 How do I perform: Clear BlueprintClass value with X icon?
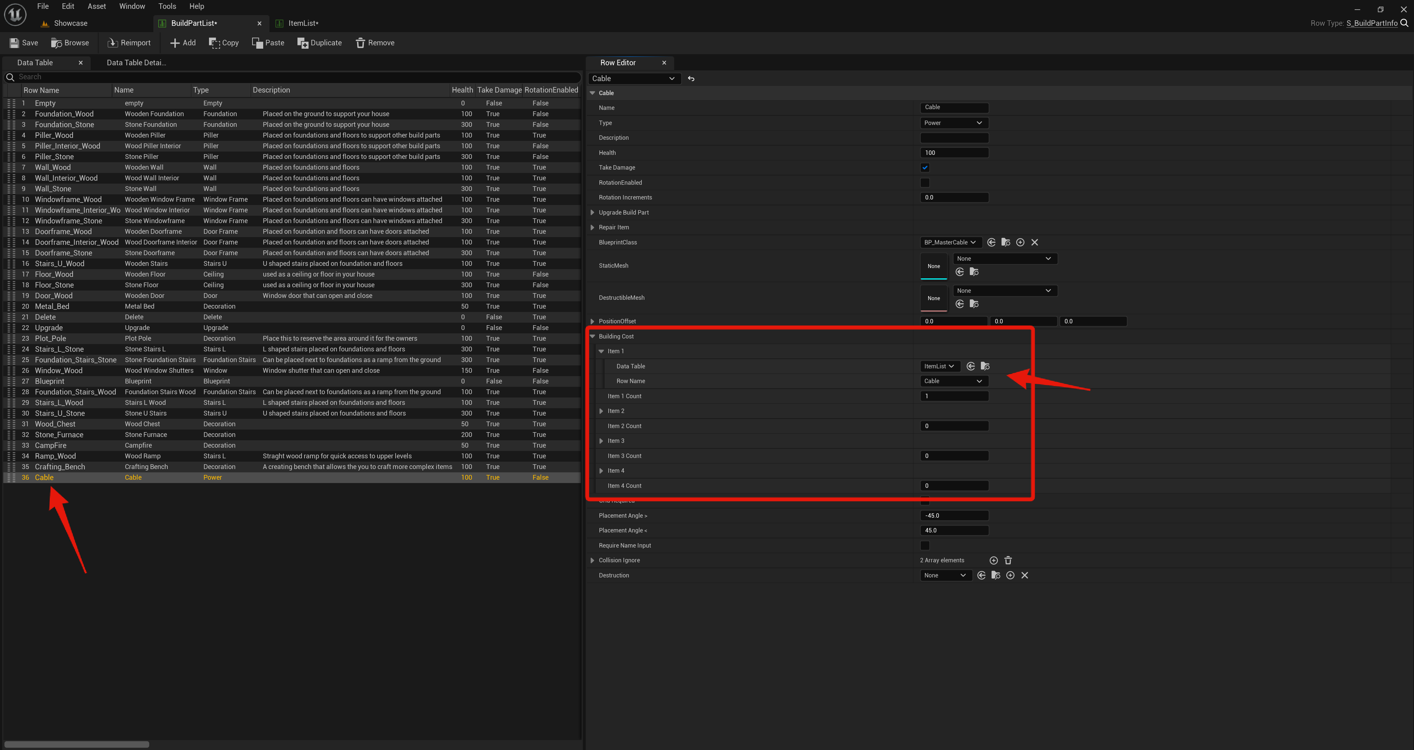pos(1034,242)
